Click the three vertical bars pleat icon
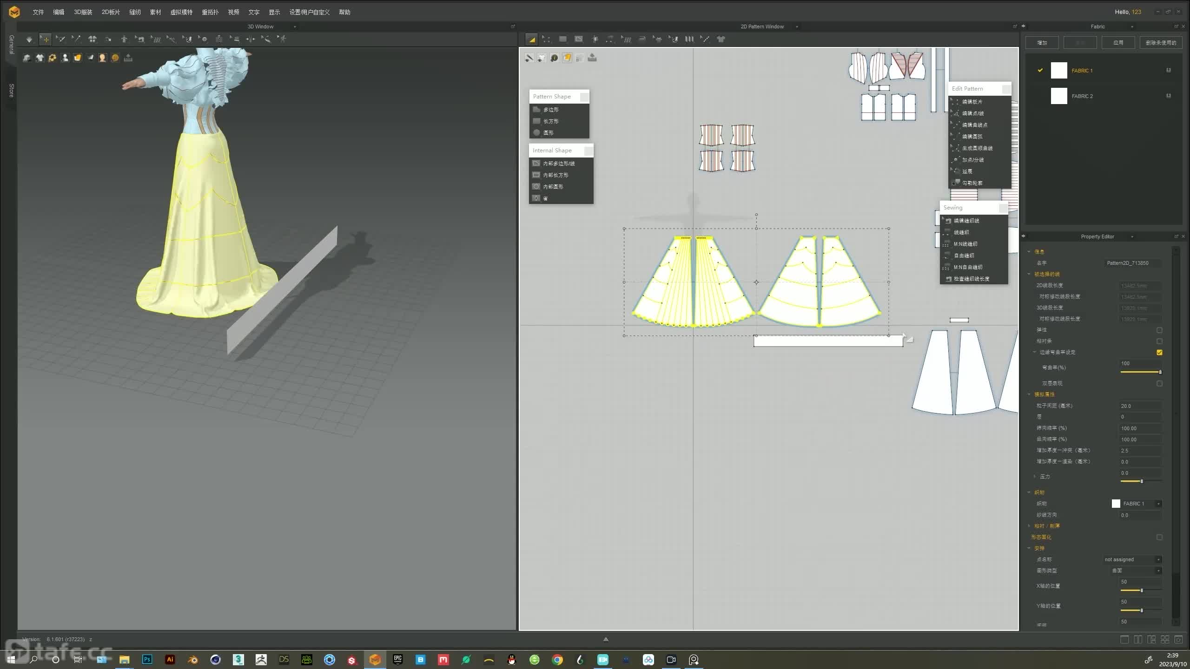Viewport: 1190px width, 669px height. 689,39
